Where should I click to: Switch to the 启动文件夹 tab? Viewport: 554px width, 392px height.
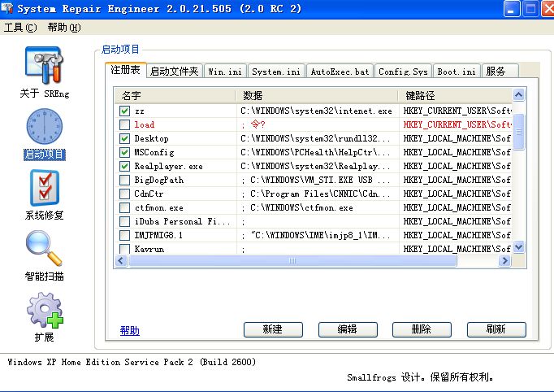pos(174,72)
